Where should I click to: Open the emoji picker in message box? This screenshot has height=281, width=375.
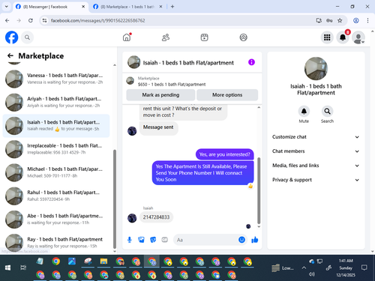241,240
